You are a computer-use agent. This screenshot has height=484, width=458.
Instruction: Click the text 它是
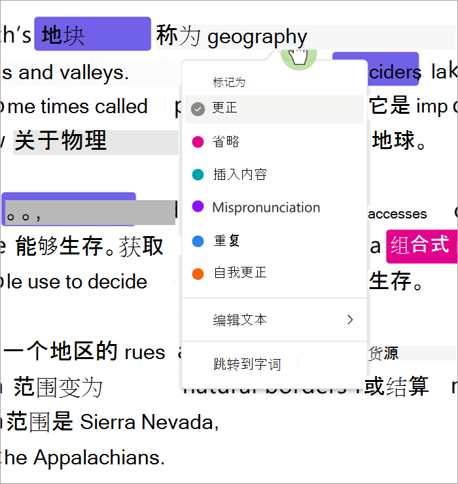389,105
